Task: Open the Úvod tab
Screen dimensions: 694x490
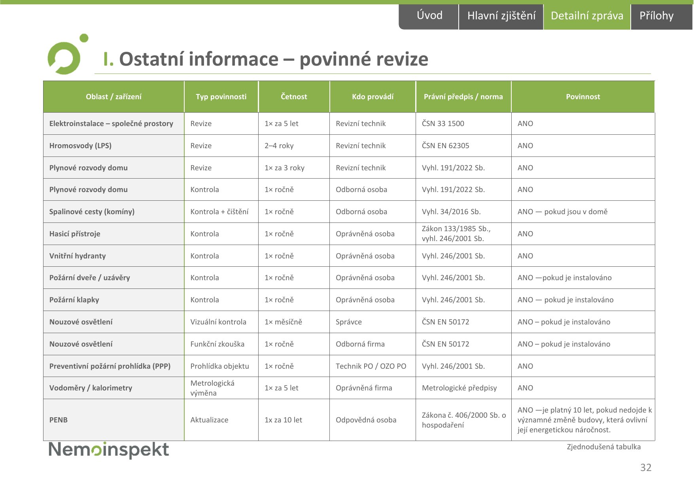Action: click(429, 16)
